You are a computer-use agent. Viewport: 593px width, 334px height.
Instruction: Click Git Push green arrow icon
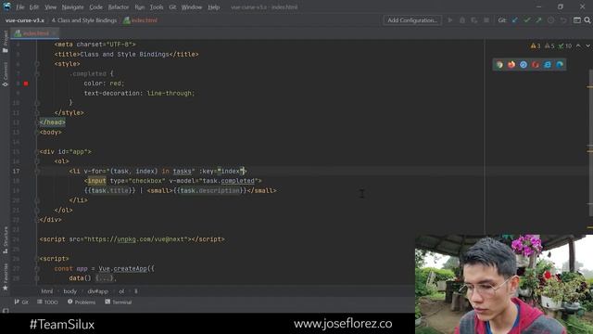539,20
